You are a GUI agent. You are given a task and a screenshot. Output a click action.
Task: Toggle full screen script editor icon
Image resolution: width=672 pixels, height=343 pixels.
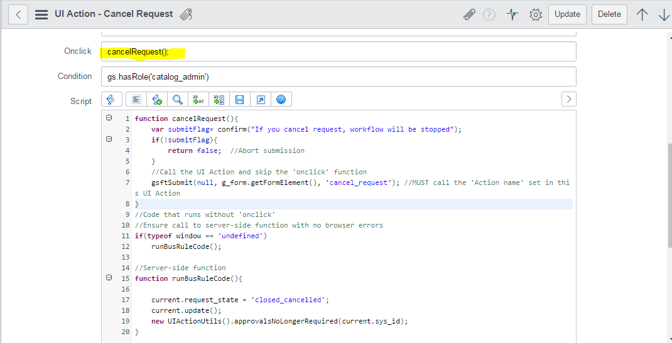[261, 99]
